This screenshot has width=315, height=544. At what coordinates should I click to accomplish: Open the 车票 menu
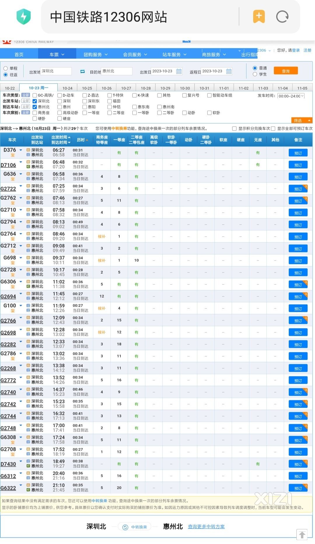click(x=57, y=55)
